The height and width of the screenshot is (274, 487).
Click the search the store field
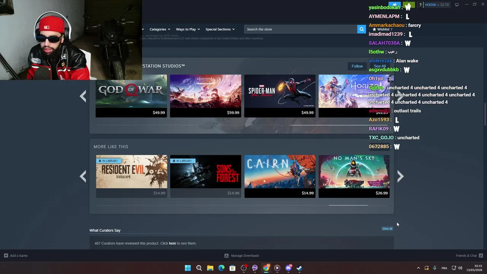[x=301, y=29]
